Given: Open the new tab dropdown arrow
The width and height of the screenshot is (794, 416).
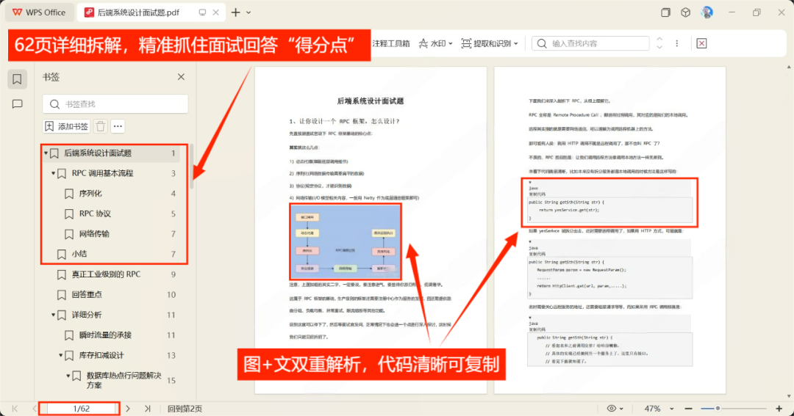Looking at the screenshot, I should pyautogui.click(x=248, y=12).
